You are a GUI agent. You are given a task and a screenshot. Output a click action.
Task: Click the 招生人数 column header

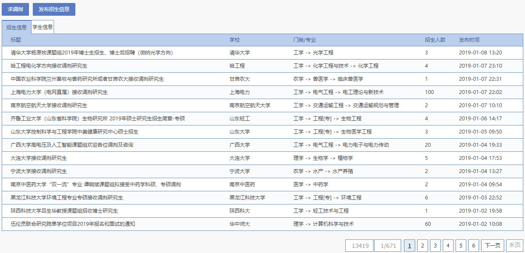point(435,40)
